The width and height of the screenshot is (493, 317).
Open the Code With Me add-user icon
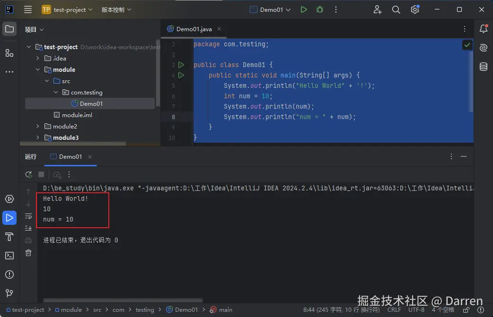tap(377, 10)
